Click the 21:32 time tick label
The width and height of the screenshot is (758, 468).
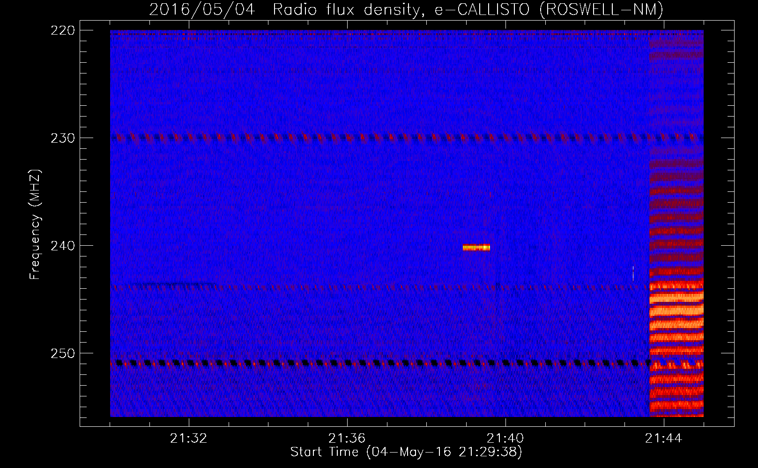[x=189, y=439]
